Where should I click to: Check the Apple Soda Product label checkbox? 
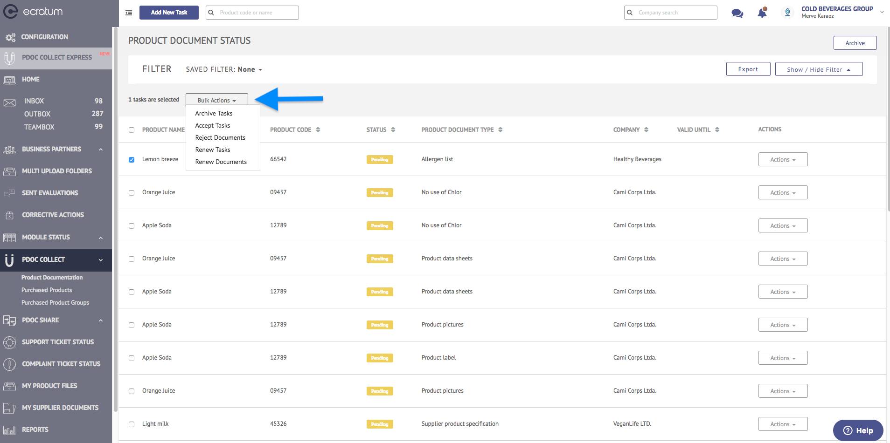point(132,358)
